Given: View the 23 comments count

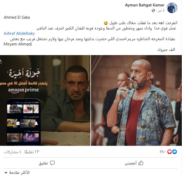Looking at the screenshot, I should pos(32,152).
